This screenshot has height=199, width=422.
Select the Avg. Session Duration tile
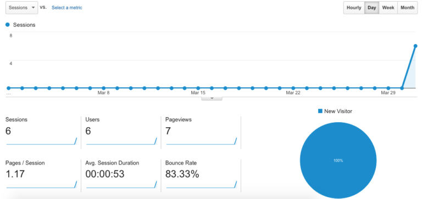(x=121, y=175)
